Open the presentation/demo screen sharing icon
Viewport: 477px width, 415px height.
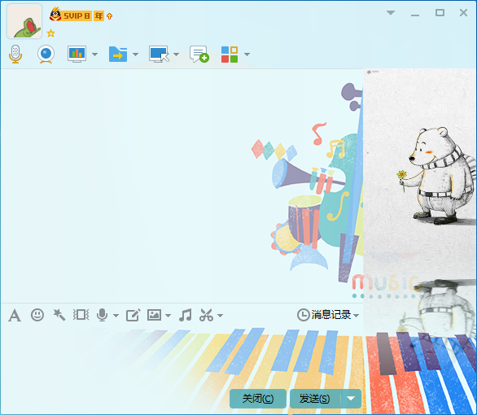(77, 55)
